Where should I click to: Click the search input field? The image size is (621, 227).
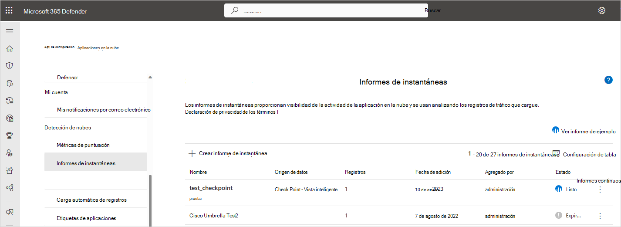coord(326,11)
